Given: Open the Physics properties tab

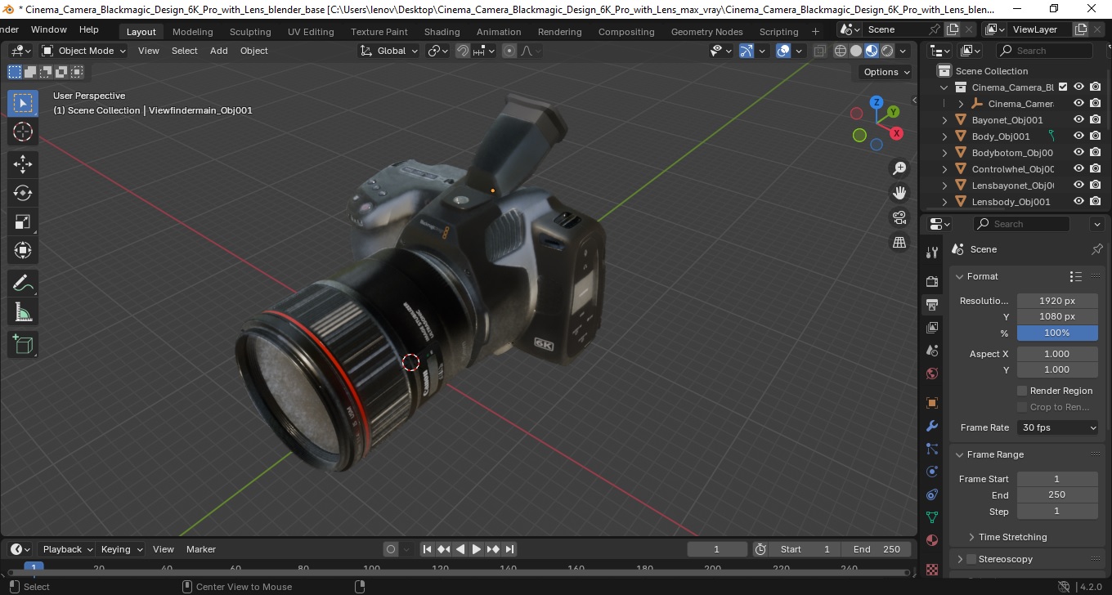Looking at the screenshot, I should coord(932,472).
